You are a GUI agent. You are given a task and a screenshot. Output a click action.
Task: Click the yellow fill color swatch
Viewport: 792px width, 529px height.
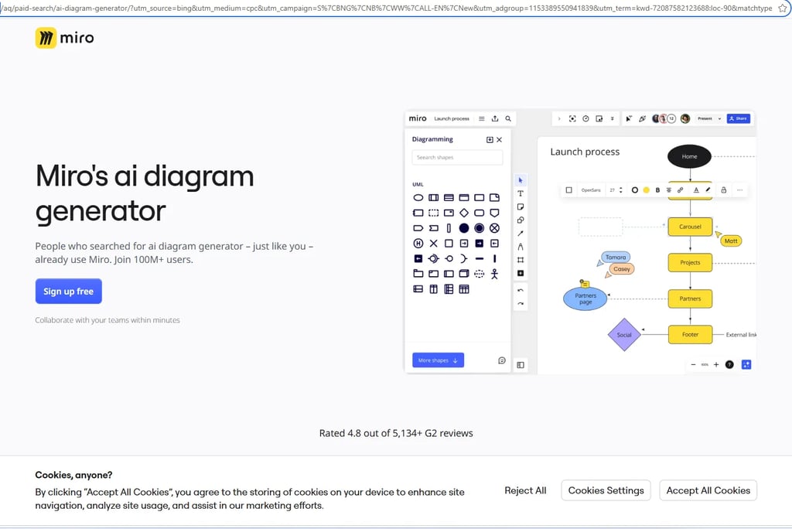(x=646, y=190)
